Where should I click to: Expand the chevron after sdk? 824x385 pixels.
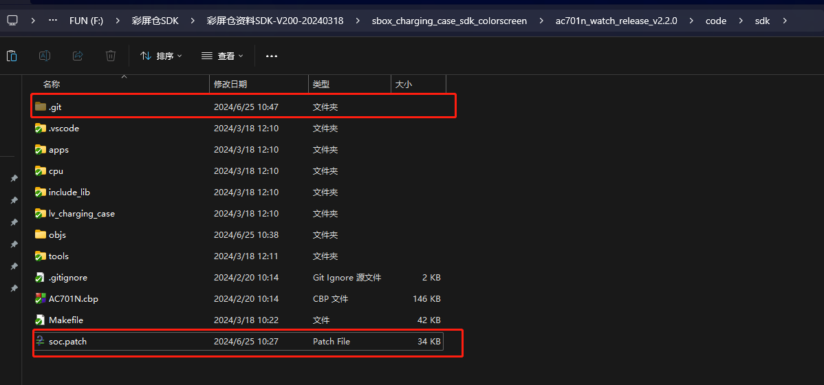coord(785,21)
